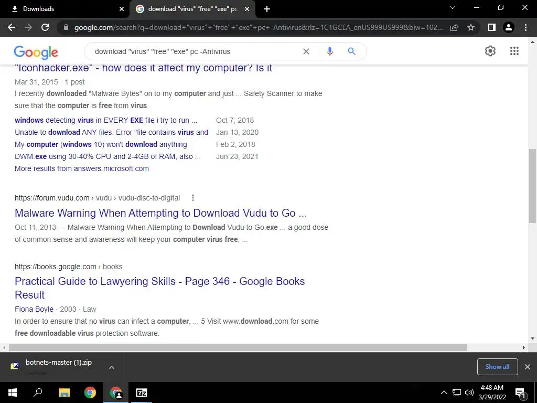Screen dimensions: 537x403
Task: Click the padlock site info icon
Action: [x=66, y=27]
